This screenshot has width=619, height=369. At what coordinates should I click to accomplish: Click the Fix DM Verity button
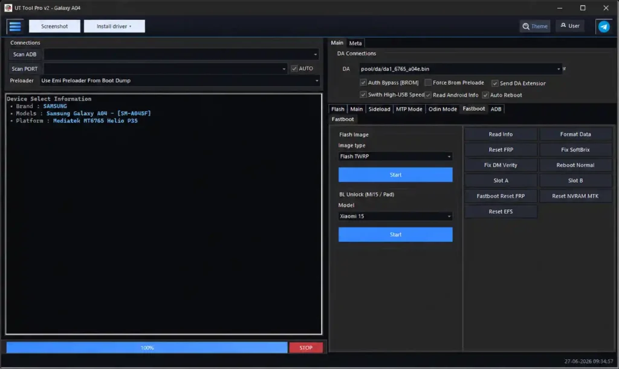(x=501, y=165)
